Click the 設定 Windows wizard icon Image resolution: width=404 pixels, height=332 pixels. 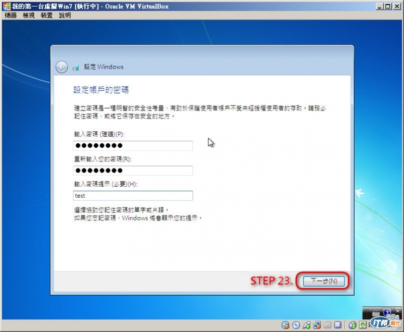pyautogui.click(x=76, y=68)
